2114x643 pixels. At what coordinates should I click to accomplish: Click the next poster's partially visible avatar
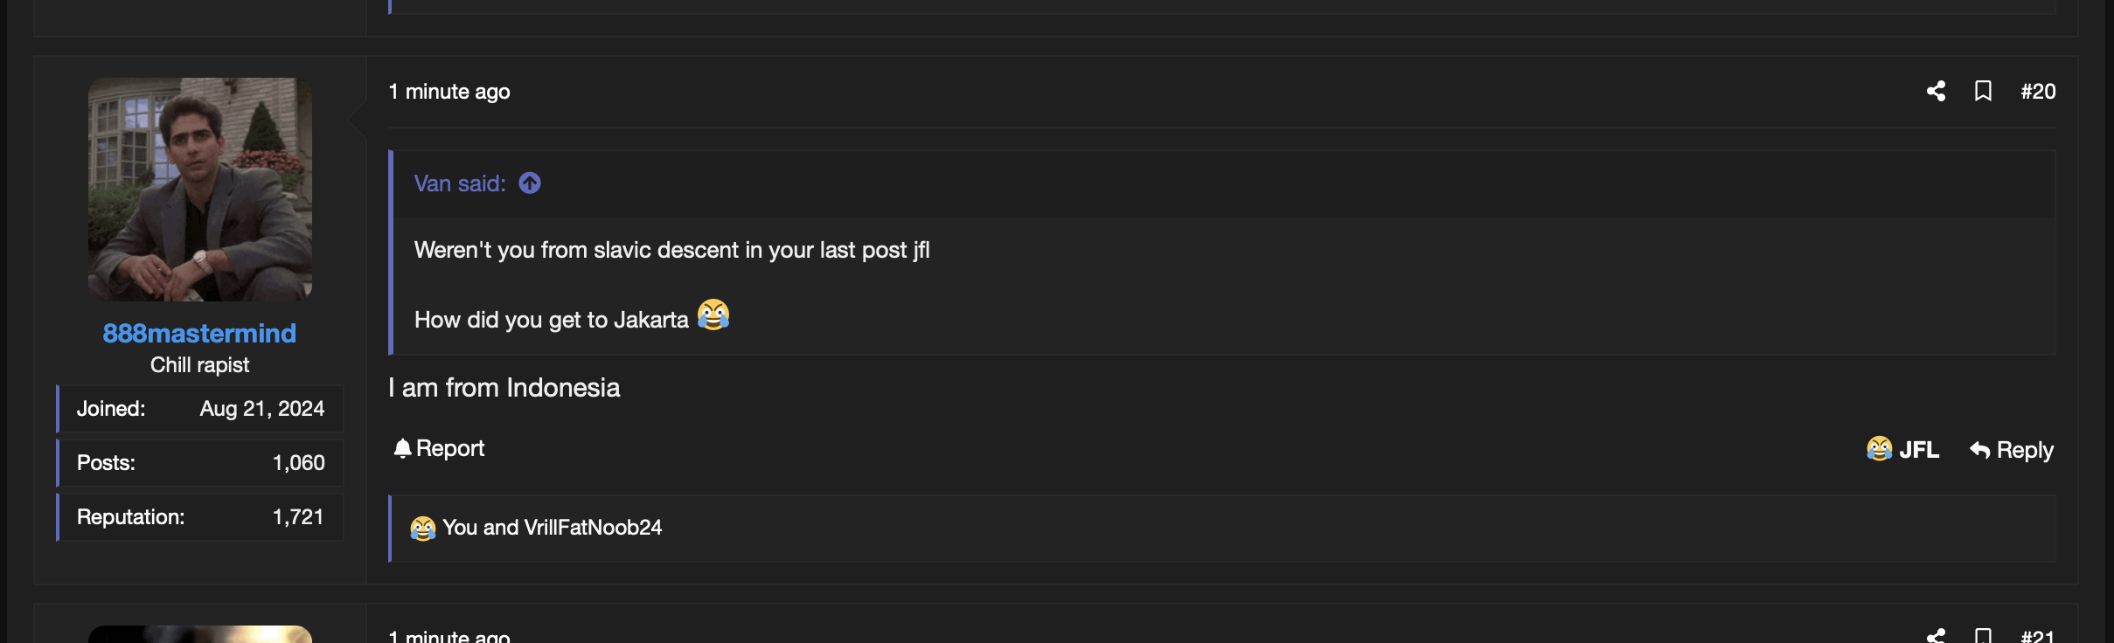[199, 633]
